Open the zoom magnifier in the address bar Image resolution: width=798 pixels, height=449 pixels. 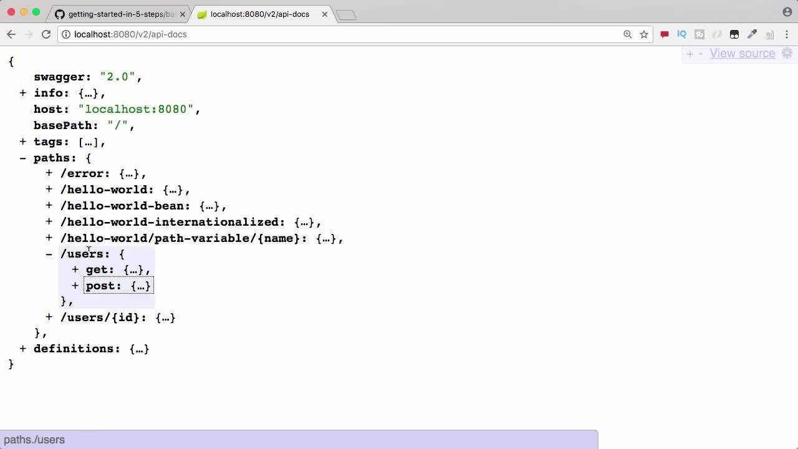pyautogui.click(x=628, y=34)
